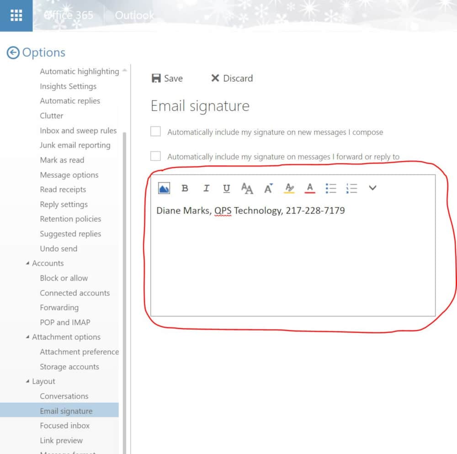Collapse the Accounts section in sidebar

click(x=27, y=263)
